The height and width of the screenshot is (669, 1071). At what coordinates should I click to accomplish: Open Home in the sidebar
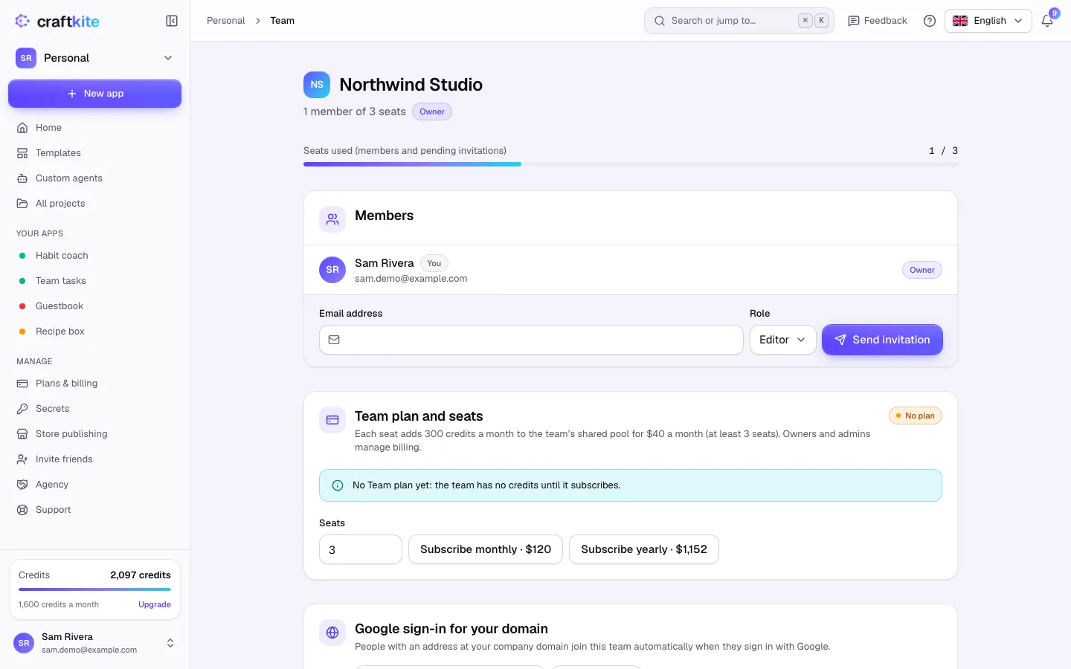coord(94,128)
